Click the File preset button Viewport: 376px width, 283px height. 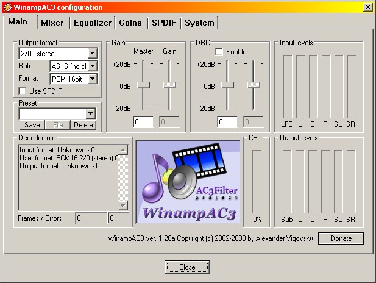[x=58, y=125]
